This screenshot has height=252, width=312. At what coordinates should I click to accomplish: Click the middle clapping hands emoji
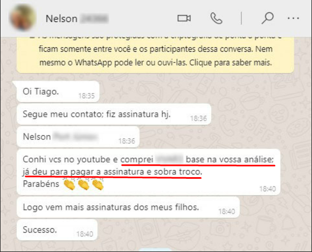pos(84,184)
